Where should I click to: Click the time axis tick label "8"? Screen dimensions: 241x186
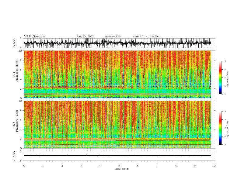pyautogui.click(x=176, y=166)
